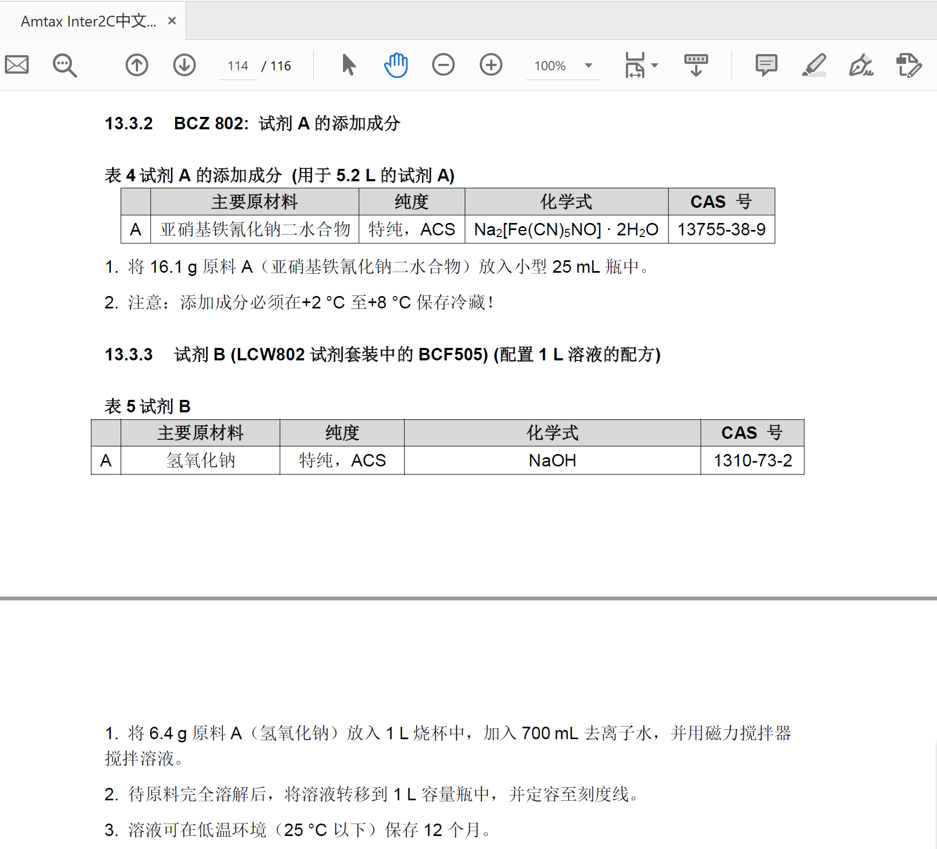Screen dimensions: 937x849
Task: Go to previous page with up arrow
Action: point(137,64)
